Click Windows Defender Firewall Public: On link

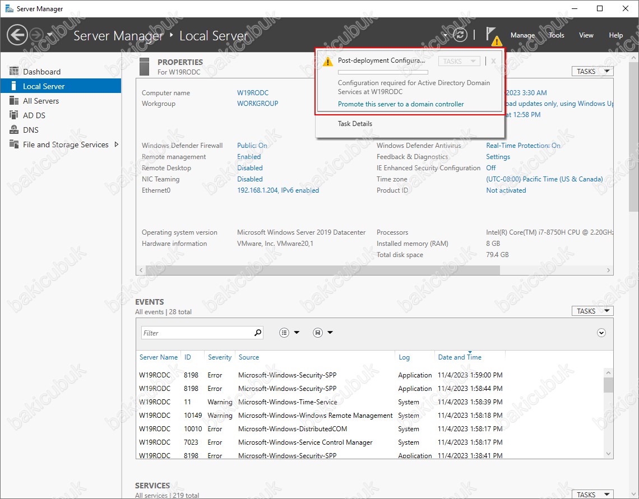pyautogui.click(x=252, y=145)
